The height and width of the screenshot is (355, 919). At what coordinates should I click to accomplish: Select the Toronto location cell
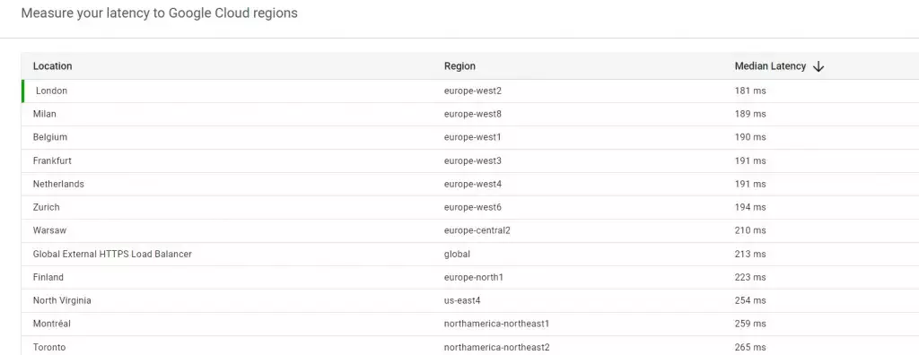pyautogui.click(x=49, y=348)
